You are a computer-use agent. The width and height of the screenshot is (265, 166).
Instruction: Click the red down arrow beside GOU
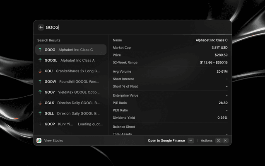(x=40, y=71)
